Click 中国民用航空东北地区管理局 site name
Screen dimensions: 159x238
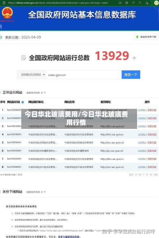tap(79, 159)
